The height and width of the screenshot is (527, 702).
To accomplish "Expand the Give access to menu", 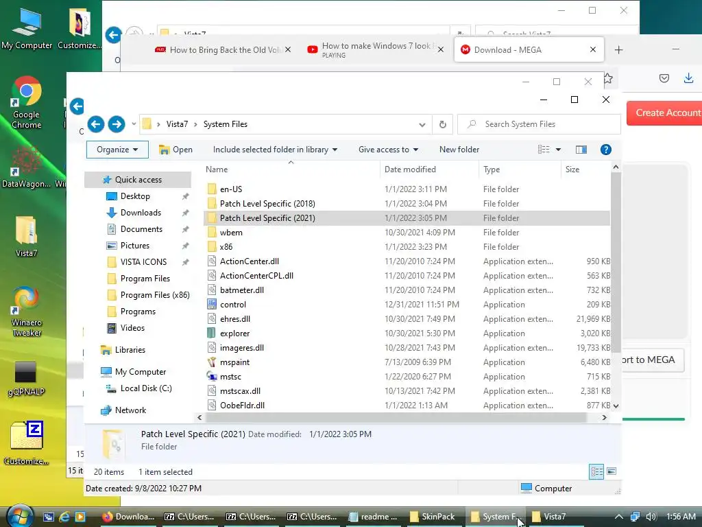I will coord(388,150).
